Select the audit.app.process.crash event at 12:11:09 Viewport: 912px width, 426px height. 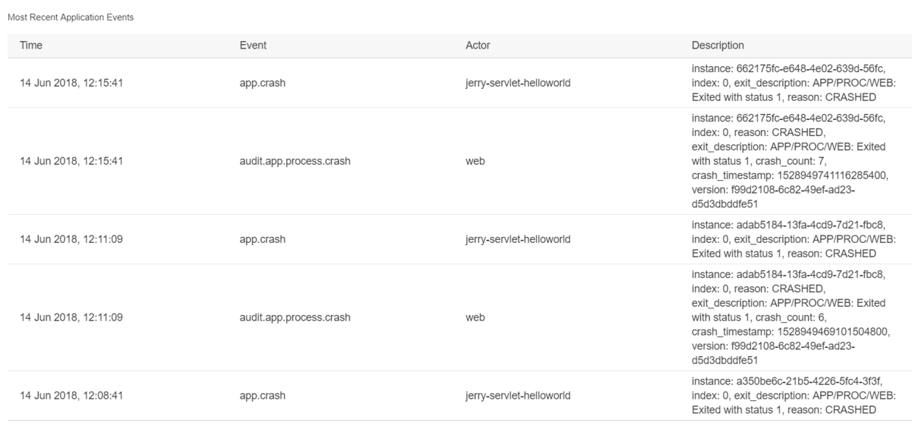[295, 318]
